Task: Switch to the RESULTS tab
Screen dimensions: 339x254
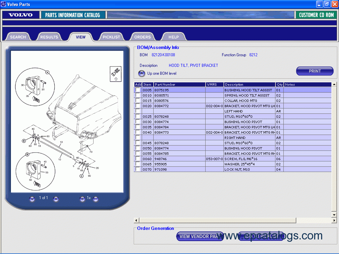Action: (49, 37)
